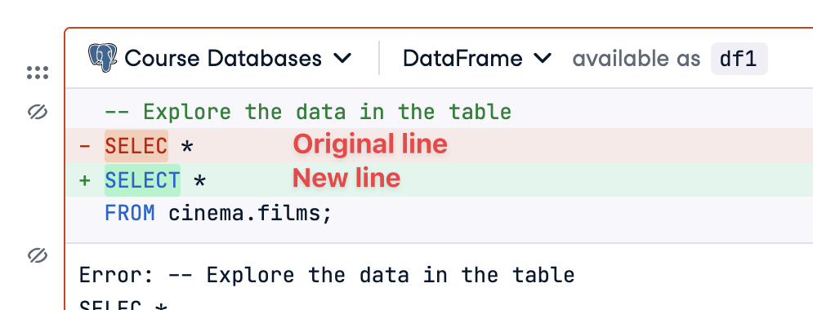
Task: Click the FROM keyword in the query
Action: [130, 213]
